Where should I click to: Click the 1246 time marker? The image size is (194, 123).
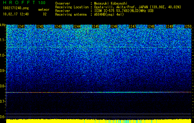[114, 26]
